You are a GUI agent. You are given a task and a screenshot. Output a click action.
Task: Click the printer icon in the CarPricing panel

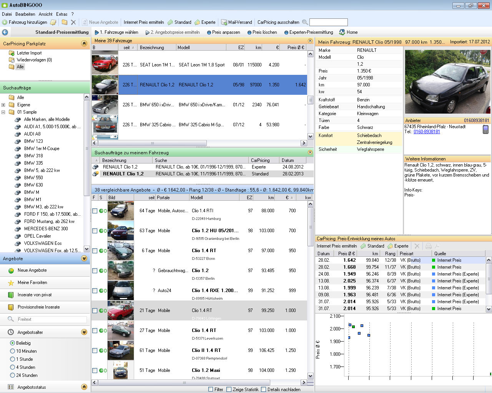429,246
